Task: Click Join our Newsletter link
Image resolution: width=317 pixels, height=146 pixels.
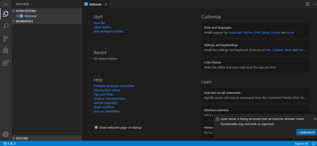Action: 107,111
